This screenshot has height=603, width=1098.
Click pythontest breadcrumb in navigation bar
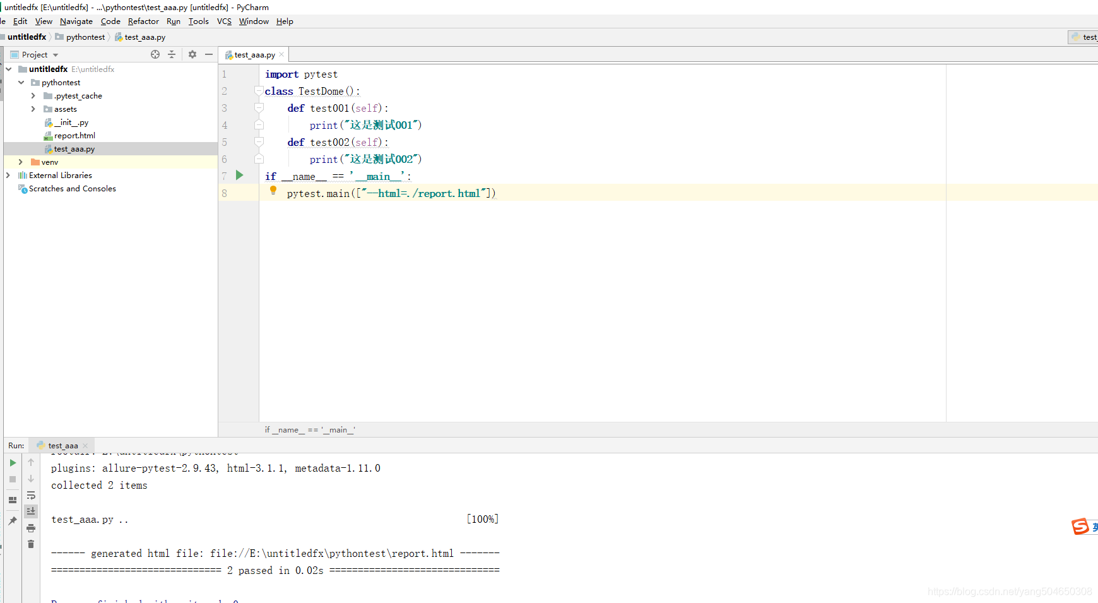click(80, 37)
